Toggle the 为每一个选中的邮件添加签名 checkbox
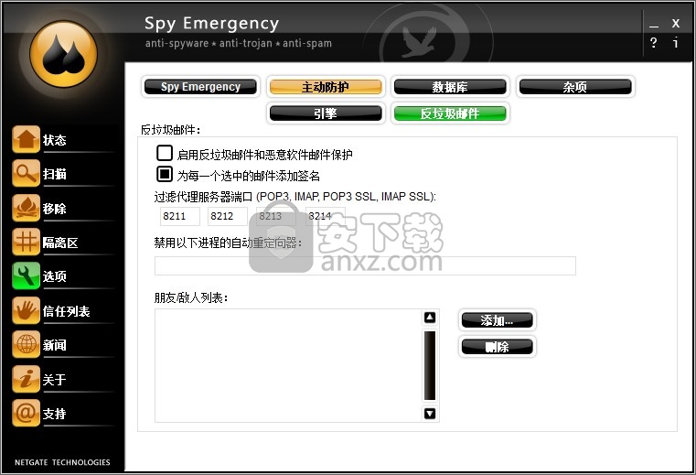The width and height of the screenshot is (696, 475). [165, 174]
